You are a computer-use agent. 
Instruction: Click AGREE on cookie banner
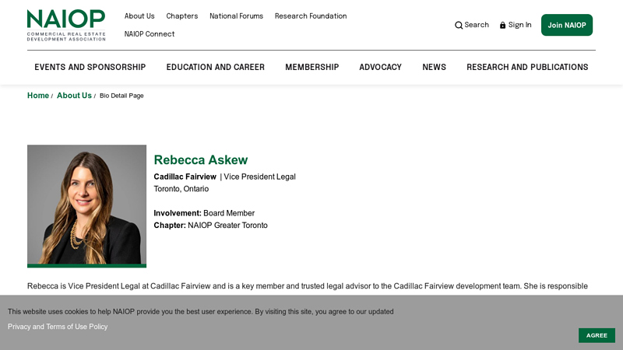597,335
